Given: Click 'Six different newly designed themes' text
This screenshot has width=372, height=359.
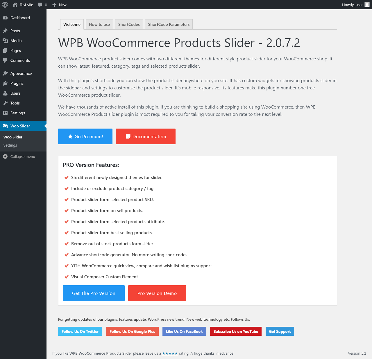Looking at the screenshot, I should coord(117,178).
